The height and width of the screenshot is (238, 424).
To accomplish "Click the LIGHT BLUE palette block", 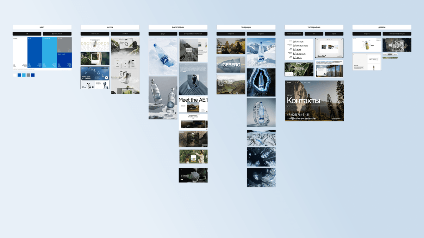I will click(50, 52).
